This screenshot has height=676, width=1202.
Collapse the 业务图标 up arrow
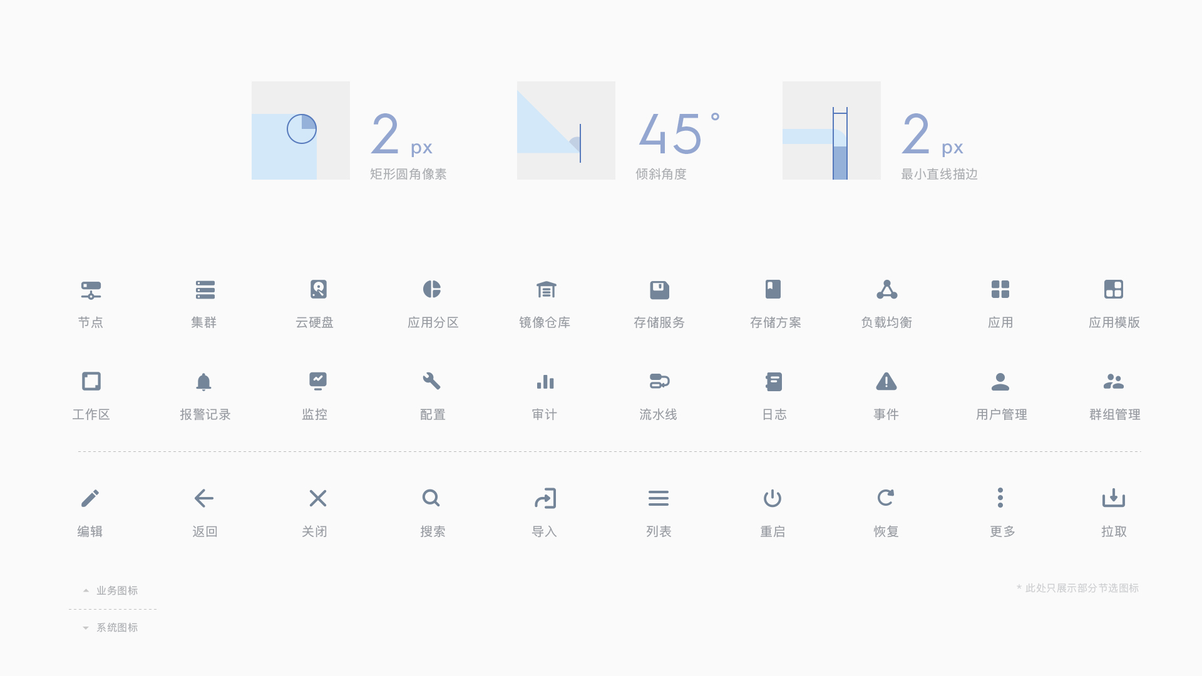click(86, 590)
